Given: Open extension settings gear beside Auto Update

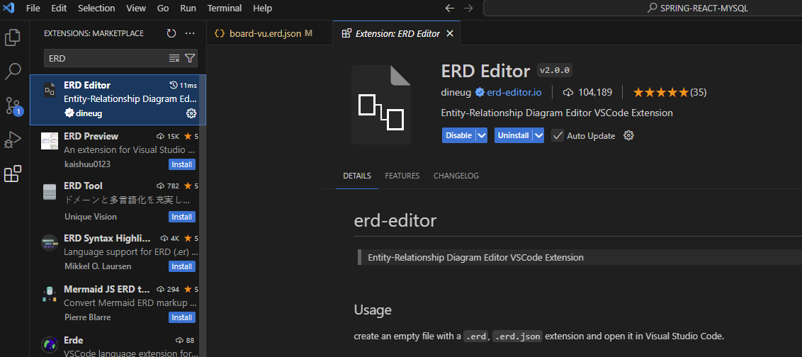Looking at the screenshot, I should point(629,135).
